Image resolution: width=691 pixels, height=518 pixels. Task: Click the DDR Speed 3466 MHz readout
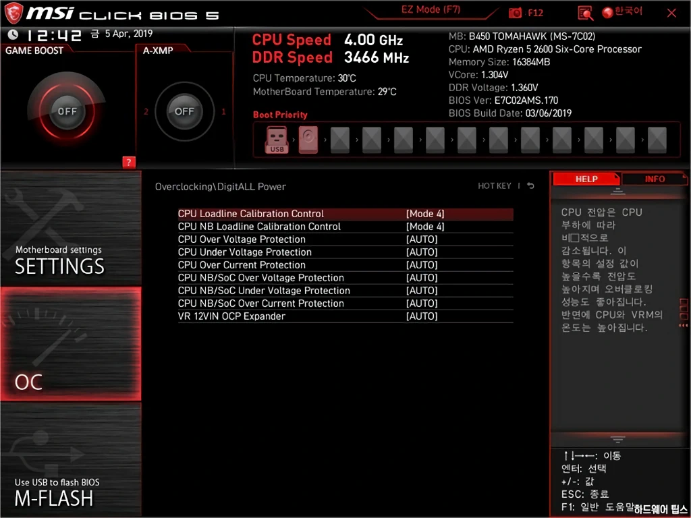pos(331,57)
